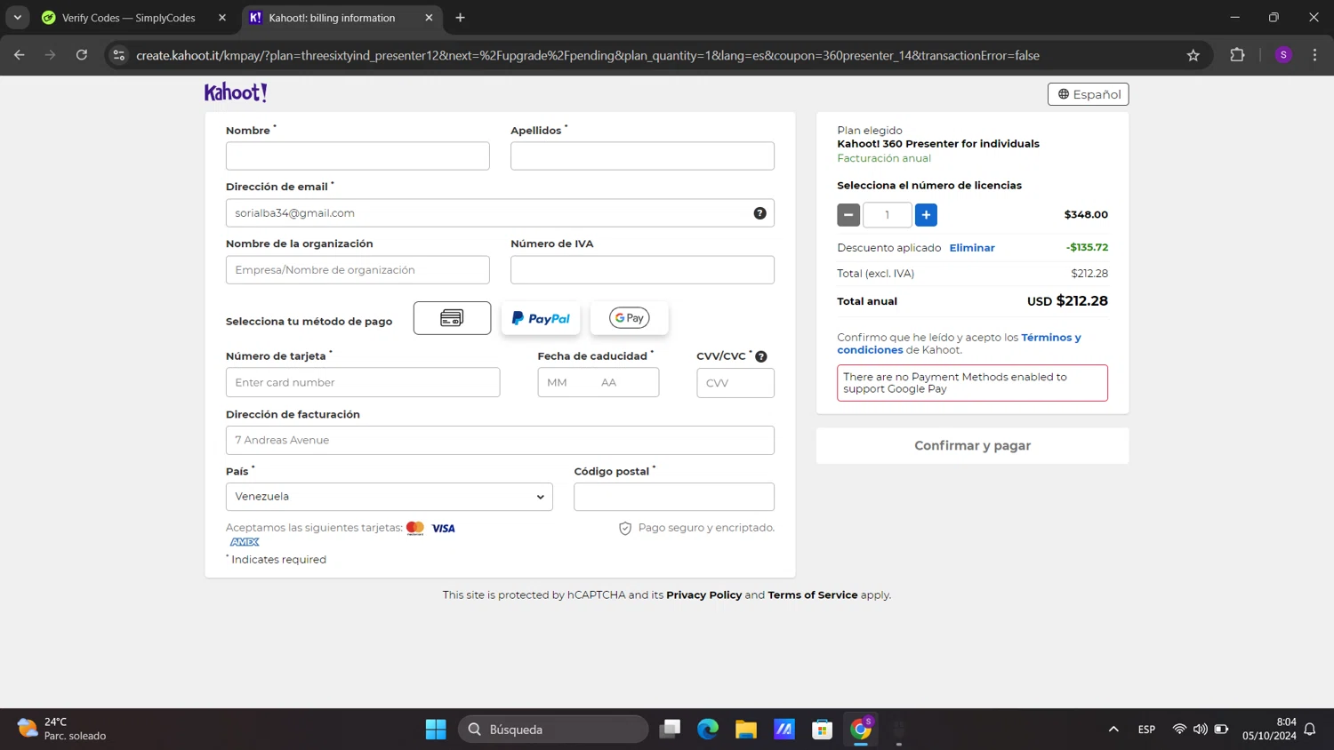Click the email field help icon

(759, 213)
